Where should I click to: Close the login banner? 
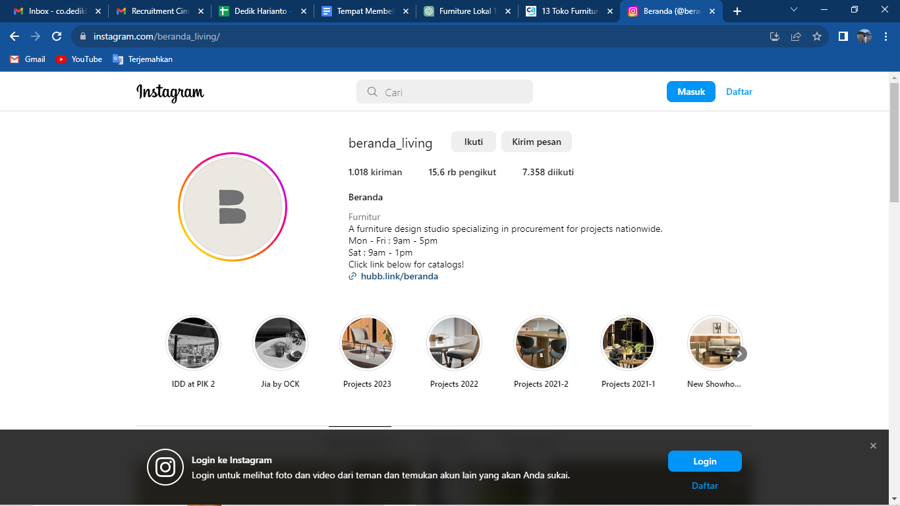coord(873,446)
